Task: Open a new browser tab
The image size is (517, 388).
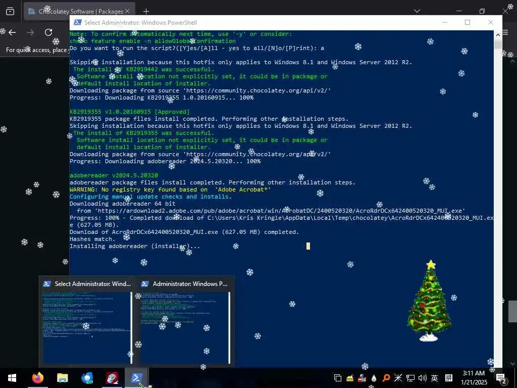Action: 146,11
